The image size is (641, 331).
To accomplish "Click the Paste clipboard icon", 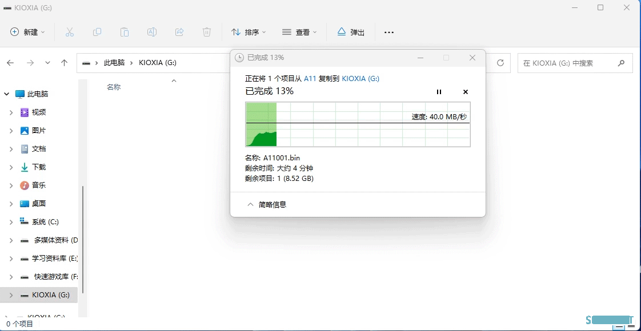I will tap(125, 32).
